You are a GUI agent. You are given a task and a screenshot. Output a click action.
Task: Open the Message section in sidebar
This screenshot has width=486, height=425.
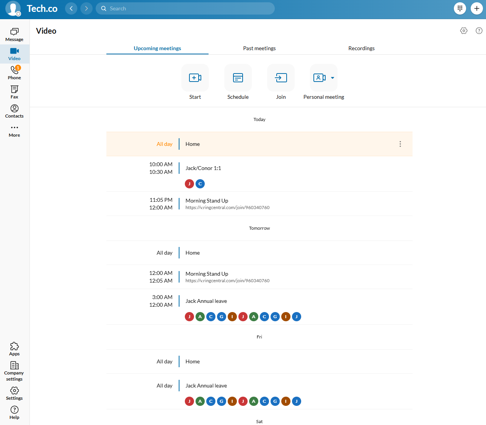tap(14, 34)
